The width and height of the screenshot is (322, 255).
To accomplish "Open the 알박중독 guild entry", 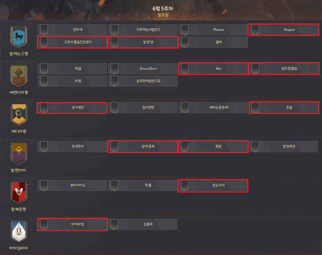I will coord(142,147).
